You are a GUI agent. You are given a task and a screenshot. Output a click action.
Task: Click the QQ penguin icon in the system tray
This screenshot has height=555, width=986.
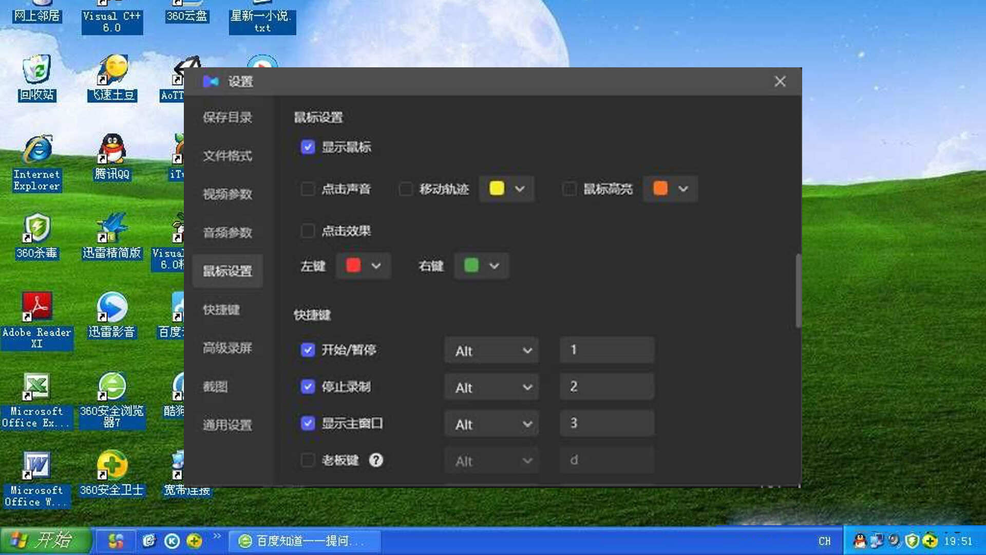tap(860, 541)
